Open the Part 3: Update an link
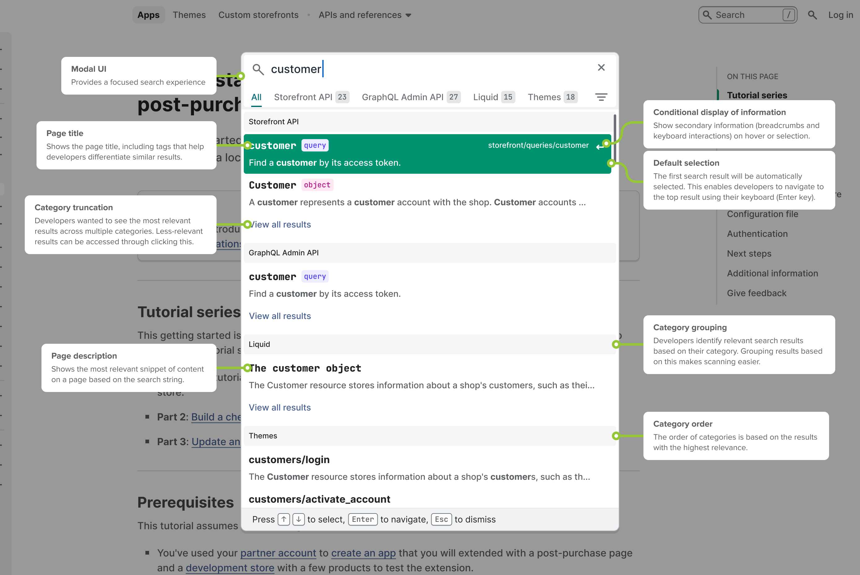860x575 pixels. [x=216, y=442]
